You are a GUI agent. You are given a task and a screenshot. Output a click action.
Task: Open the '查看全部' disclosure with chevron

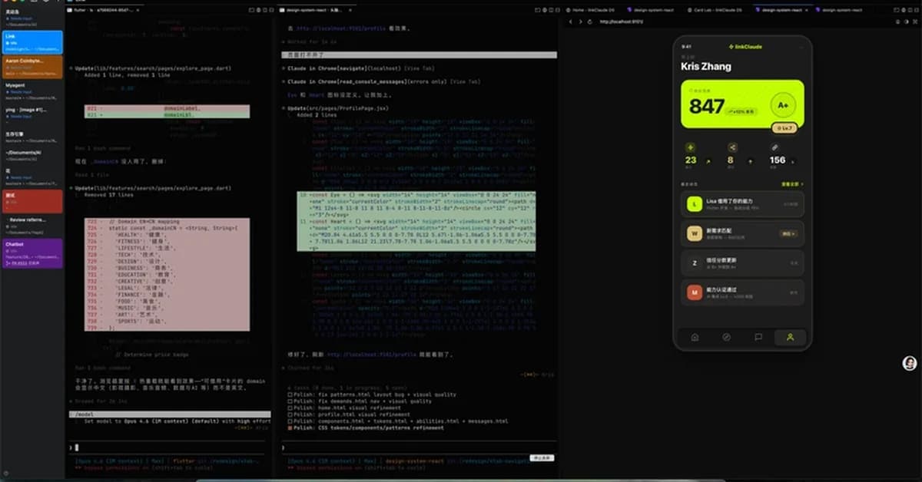point(792,184)
